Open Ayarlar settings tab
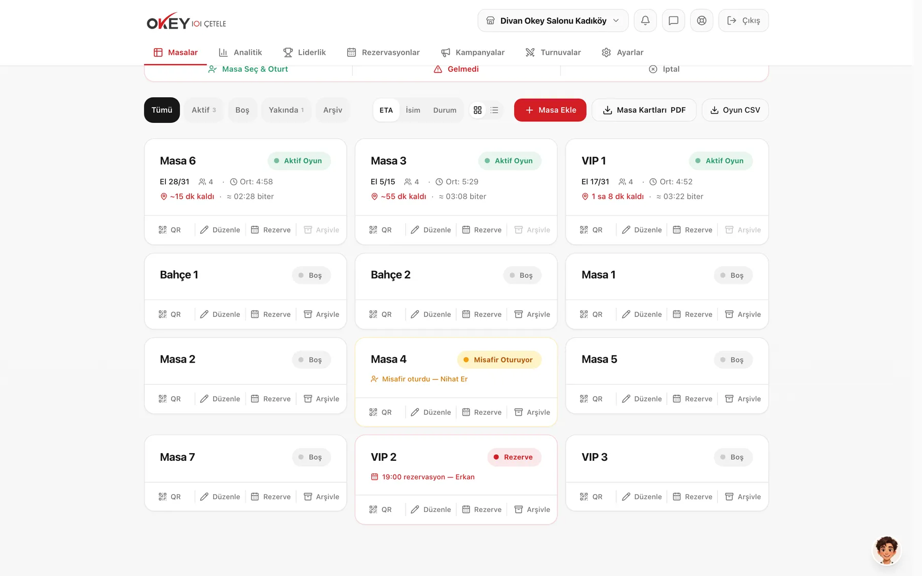The height and width of the screenshot is (576, 922). click(622, 52)
